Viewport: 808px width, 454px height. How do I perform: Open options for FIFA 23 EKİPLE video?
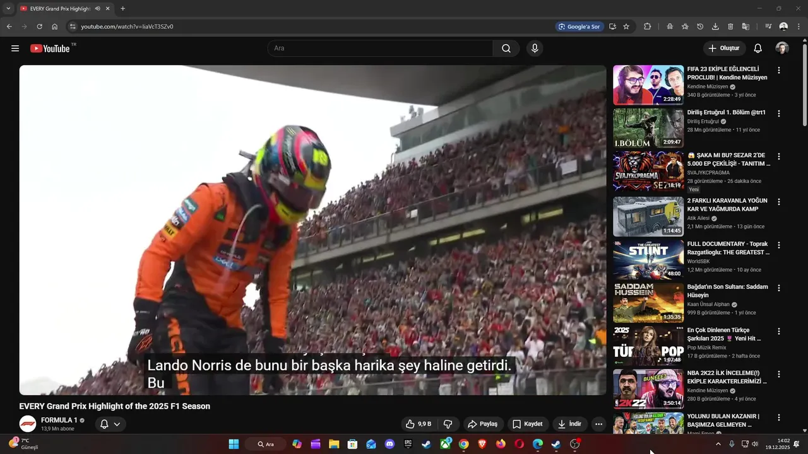778,70
